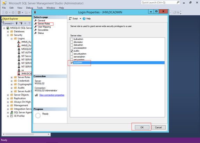Click the XE Profiler icon
Image resolution: width=200 pixels, height=143 pixels.
tap(11, 116)
